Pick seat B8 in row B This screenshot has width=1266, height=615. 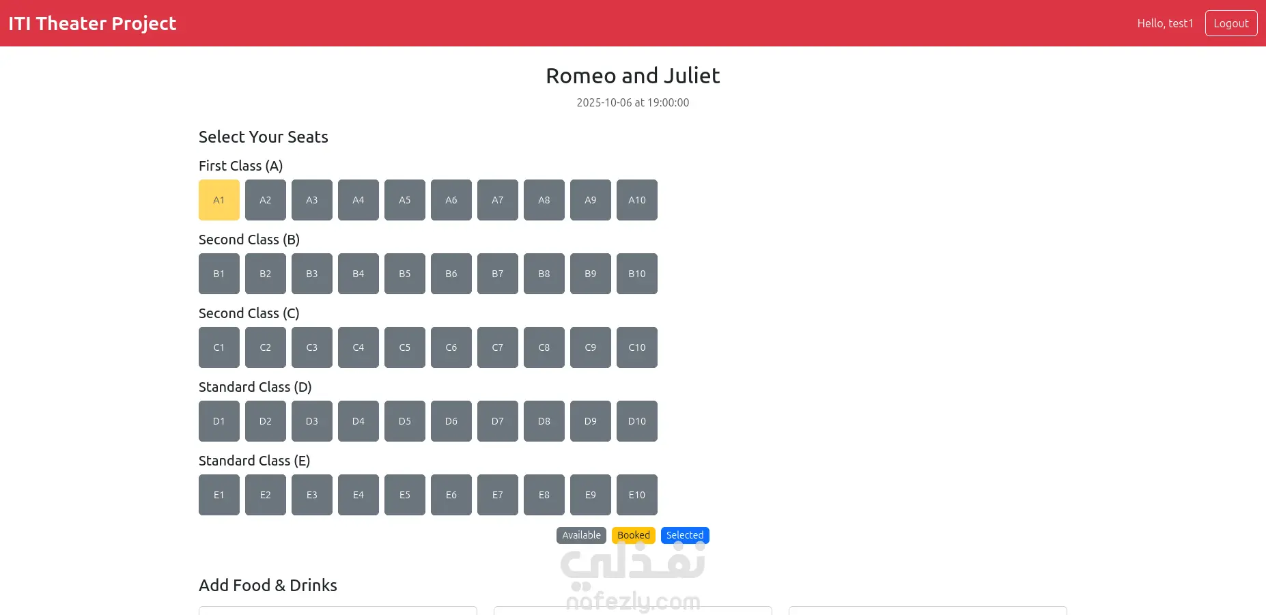544,274
